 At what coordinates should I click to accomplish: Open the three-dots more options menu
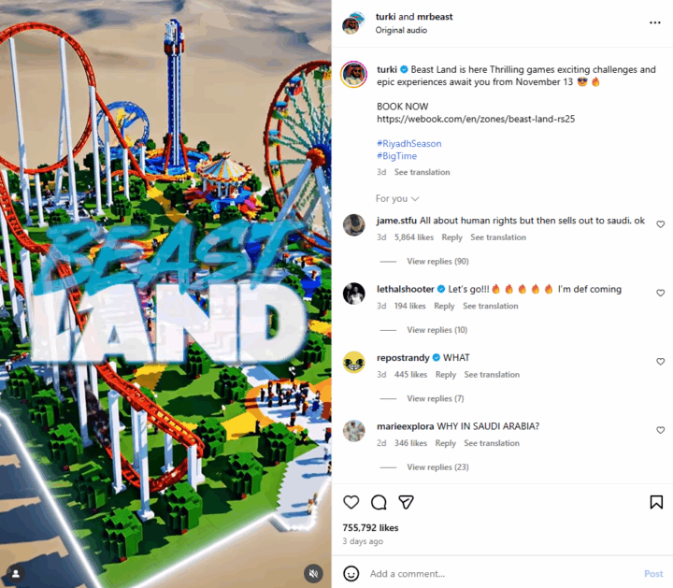click(x=655, y=22)
